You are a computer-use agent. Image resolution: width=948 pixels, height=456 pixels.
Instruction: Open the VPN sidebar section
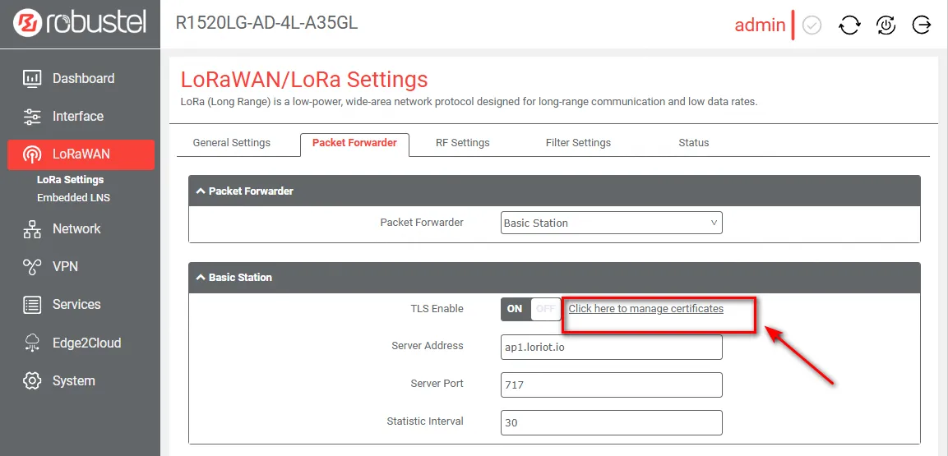tap(64, 267)
